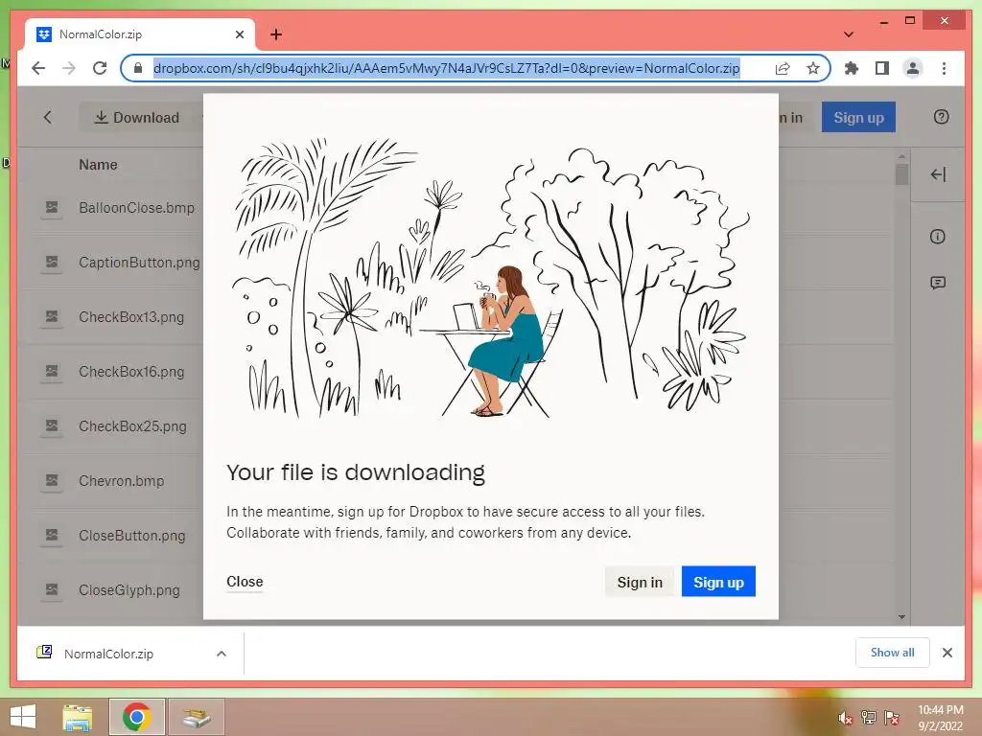982x736 pixels.
Task: Click the network tray icon
Action: click(869, 718)
